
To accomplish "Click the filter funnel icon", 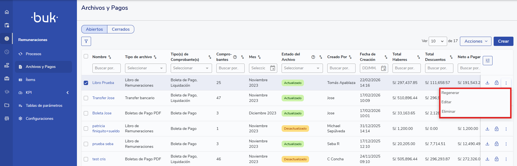I will [86, 41].
